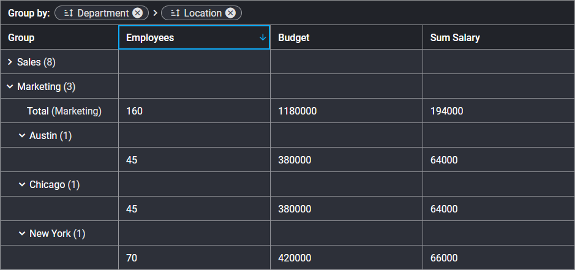
Task: Click the New York (1) group label
Action: tap(58, 233)
